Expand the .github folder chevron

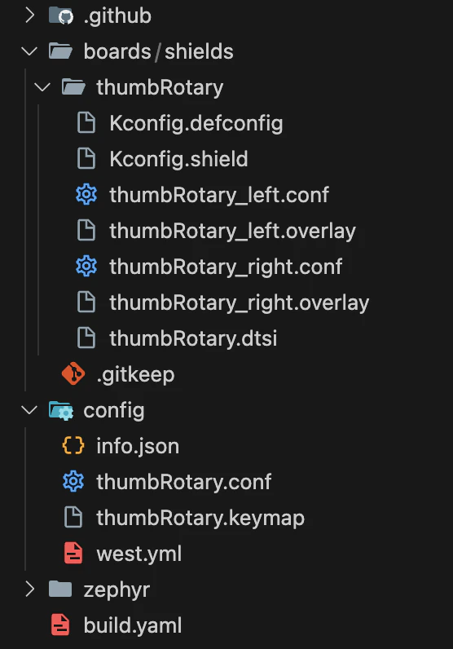pos(30,15)
